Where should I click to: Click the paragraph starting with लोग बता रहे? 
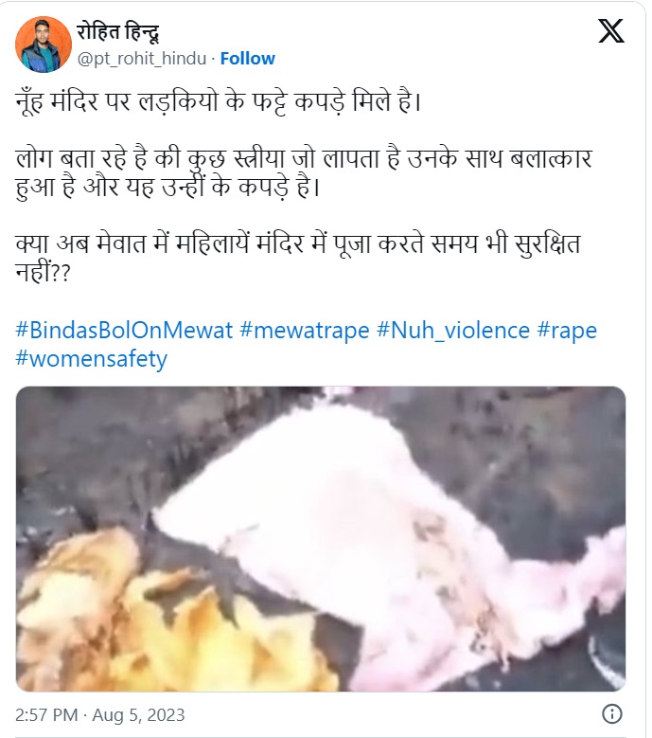point(304,172)
